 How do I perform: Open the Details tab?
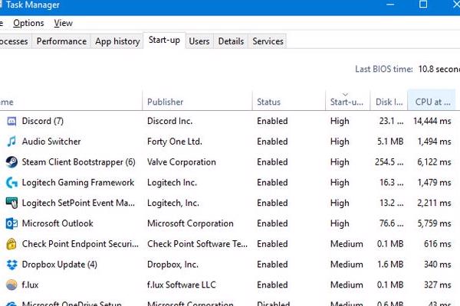[231, 41]
